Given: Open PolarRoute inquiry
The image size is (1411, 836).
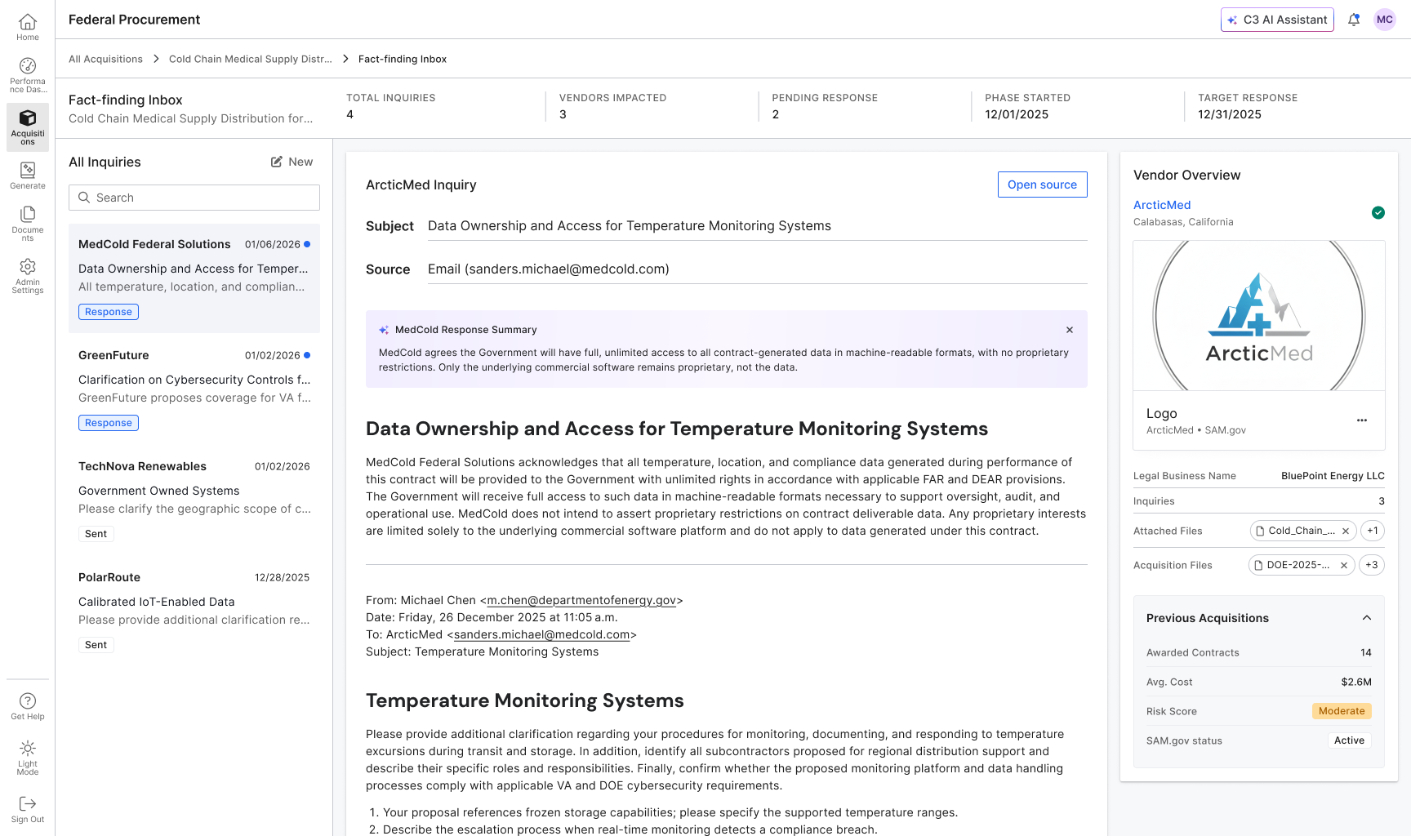Looking at the screenshot, I should 194,611.
